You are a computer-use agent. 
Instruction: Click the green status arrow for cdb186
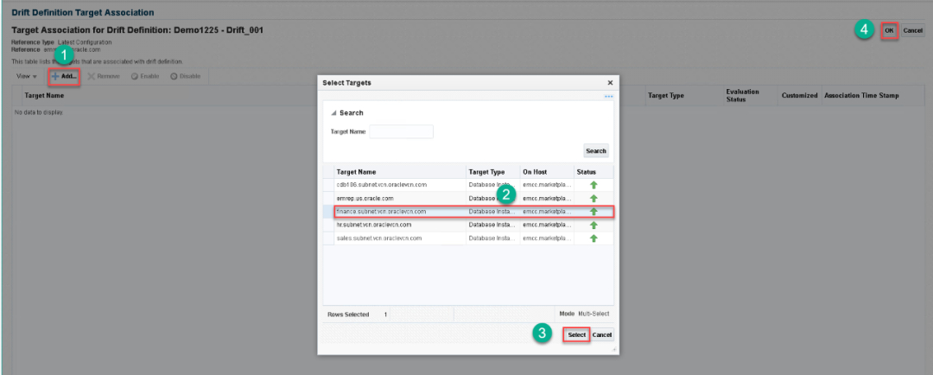coord(593,185)
